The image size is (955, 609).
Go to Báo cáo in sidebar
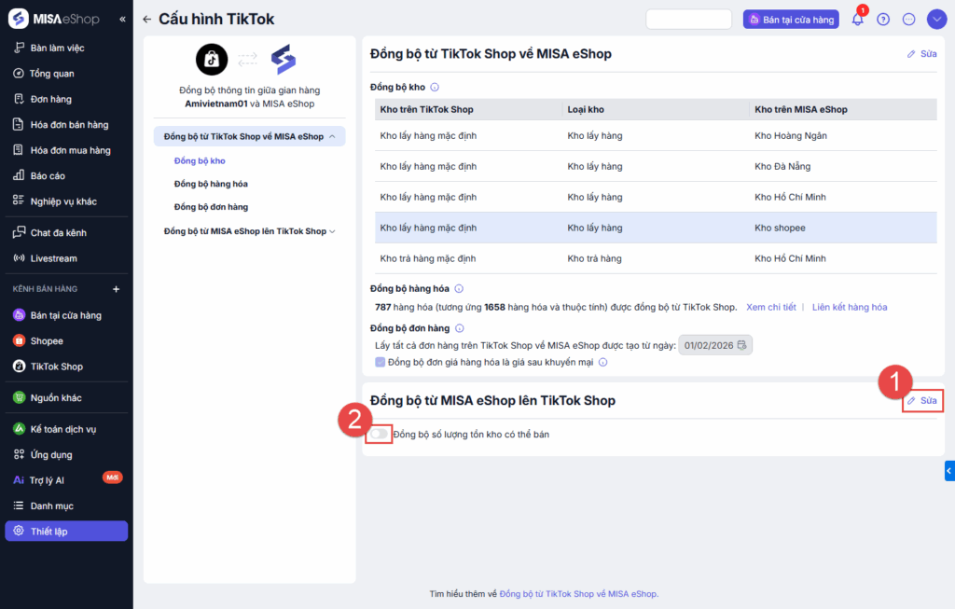pos(48,175)
